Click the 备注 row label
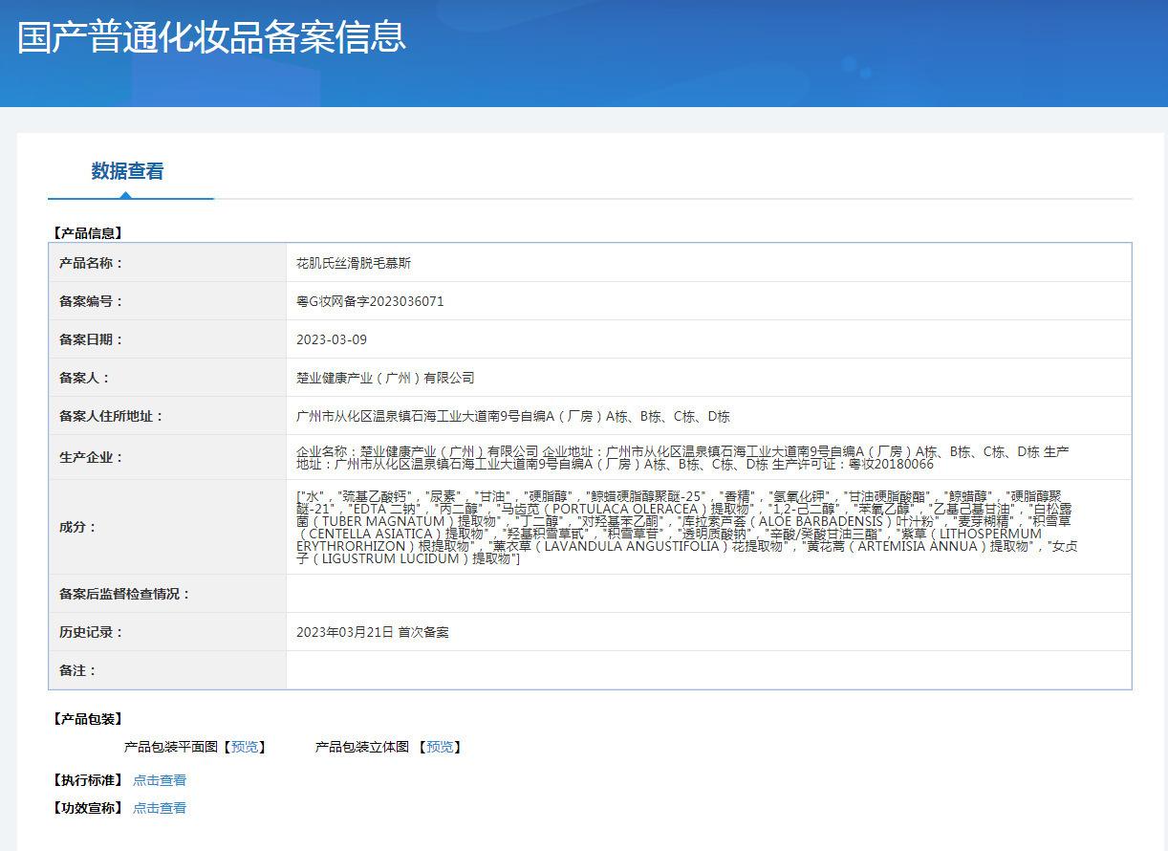 [x=77, y=670]
